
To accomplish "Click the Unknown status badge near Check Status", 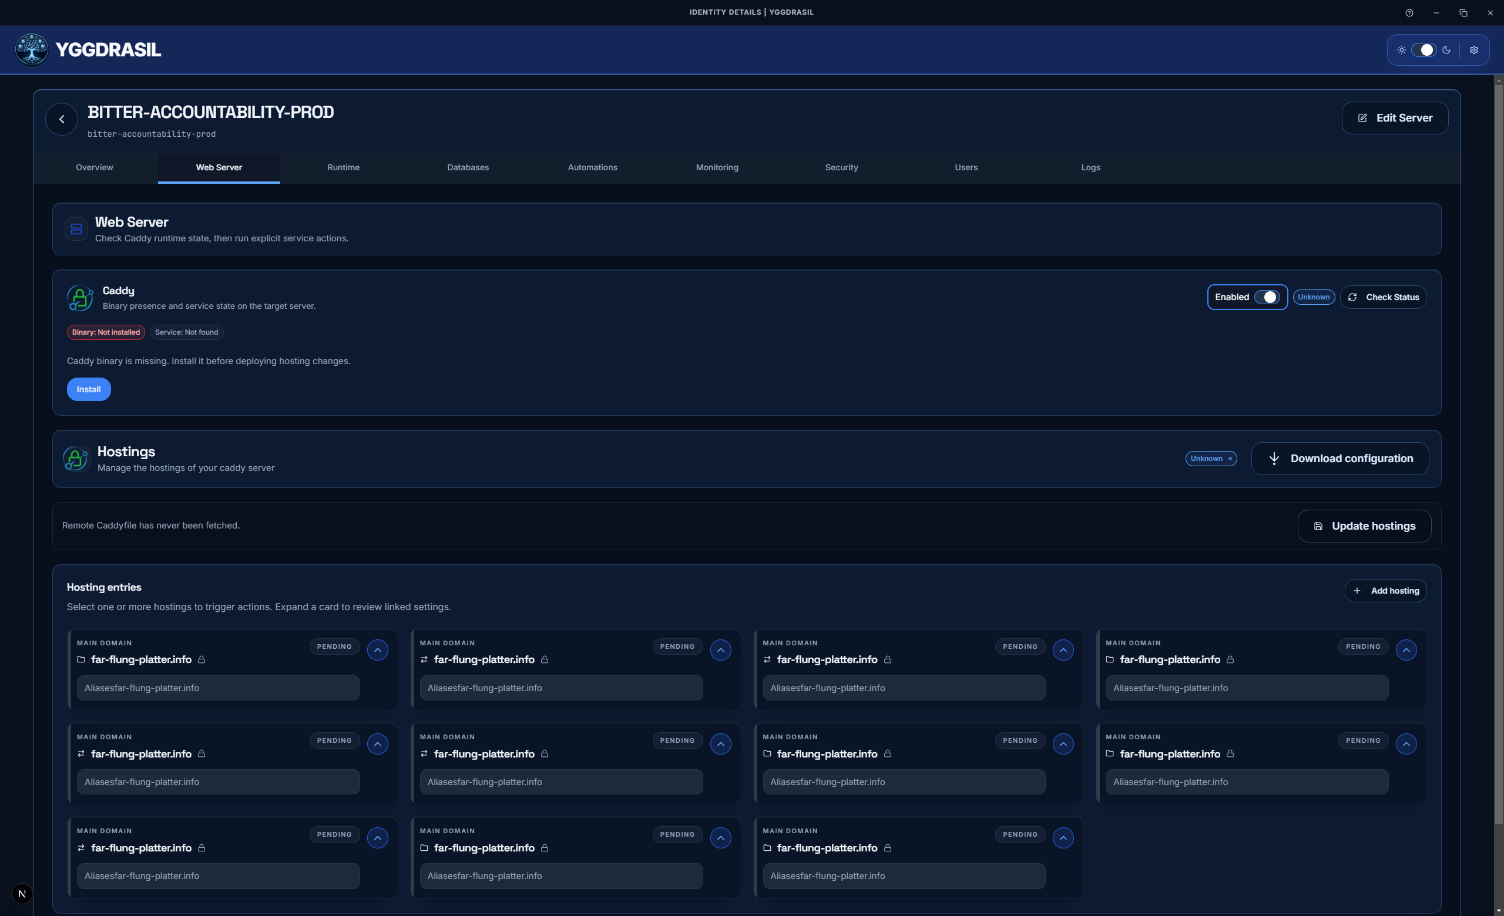I will (x=1314, y=297).
